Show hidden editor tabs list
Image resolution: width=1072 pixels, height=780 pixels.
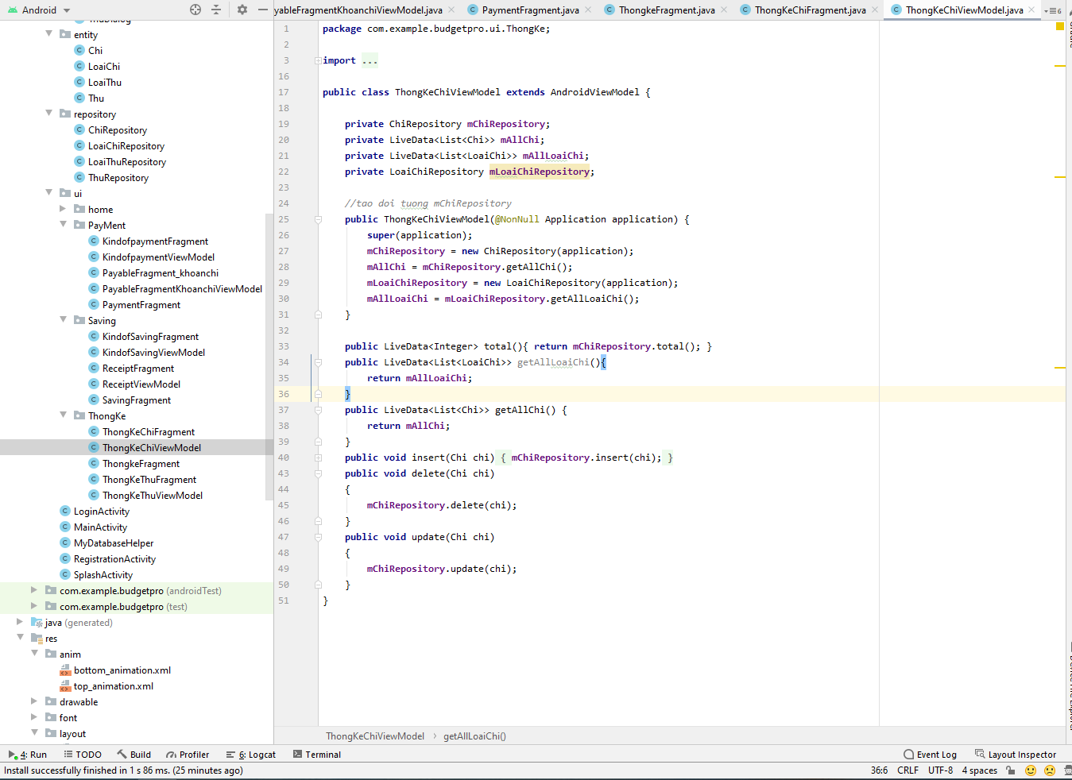pyautogui.click(x=1053, y=10)
